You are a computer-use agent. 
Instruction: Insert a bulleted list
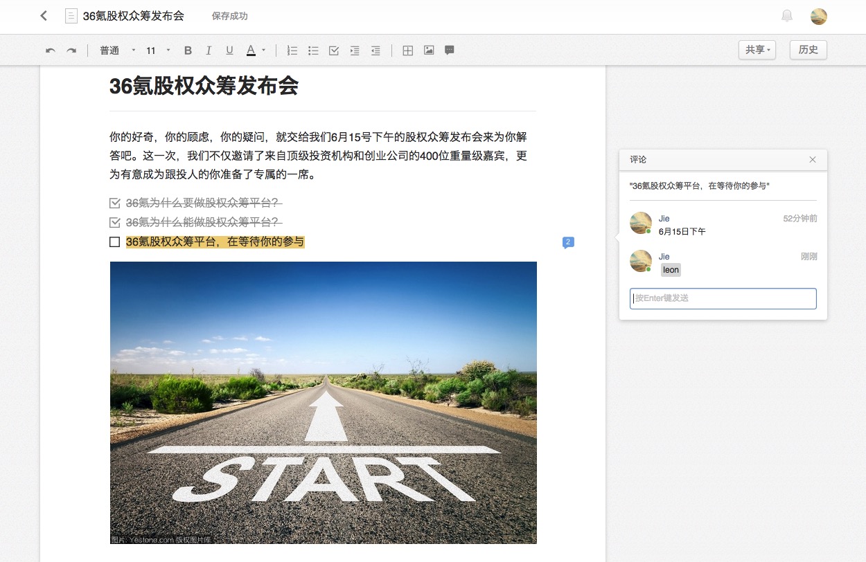coord(313,51)
